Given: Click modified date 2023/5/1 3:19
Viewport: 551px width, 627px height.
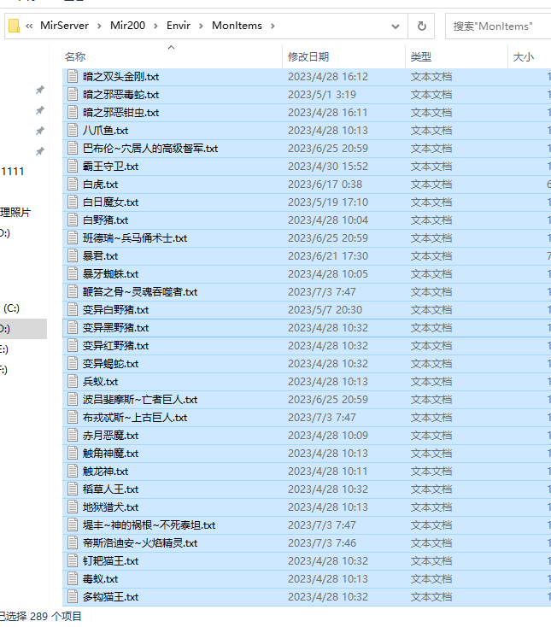Looking at the screenshot, I should (322, 94).
